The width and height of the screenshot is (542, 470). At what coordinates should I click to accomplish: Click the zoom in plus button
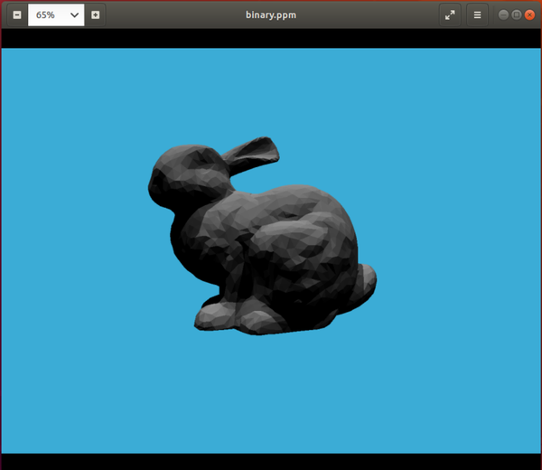point(96,14)
